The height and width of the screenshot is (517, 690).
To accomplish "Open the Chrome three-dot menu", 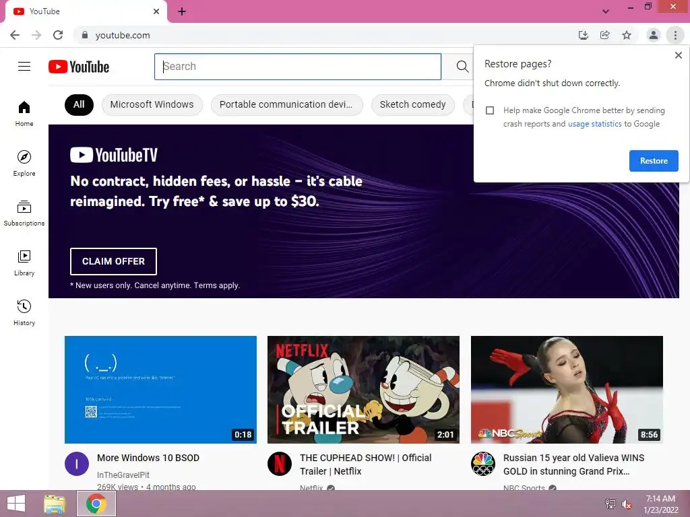I will (675, 35).
